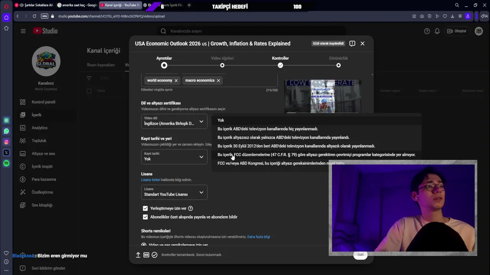Go to Görünürlük step
The width and height of the screenshot is (490, 275).
tap(338, 62)
